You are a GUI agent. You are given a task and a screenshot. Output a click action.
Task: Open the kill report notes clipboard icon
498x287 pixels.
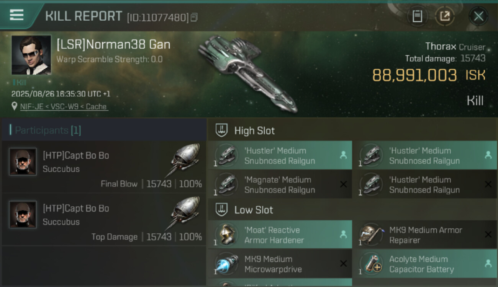point(417,16)
